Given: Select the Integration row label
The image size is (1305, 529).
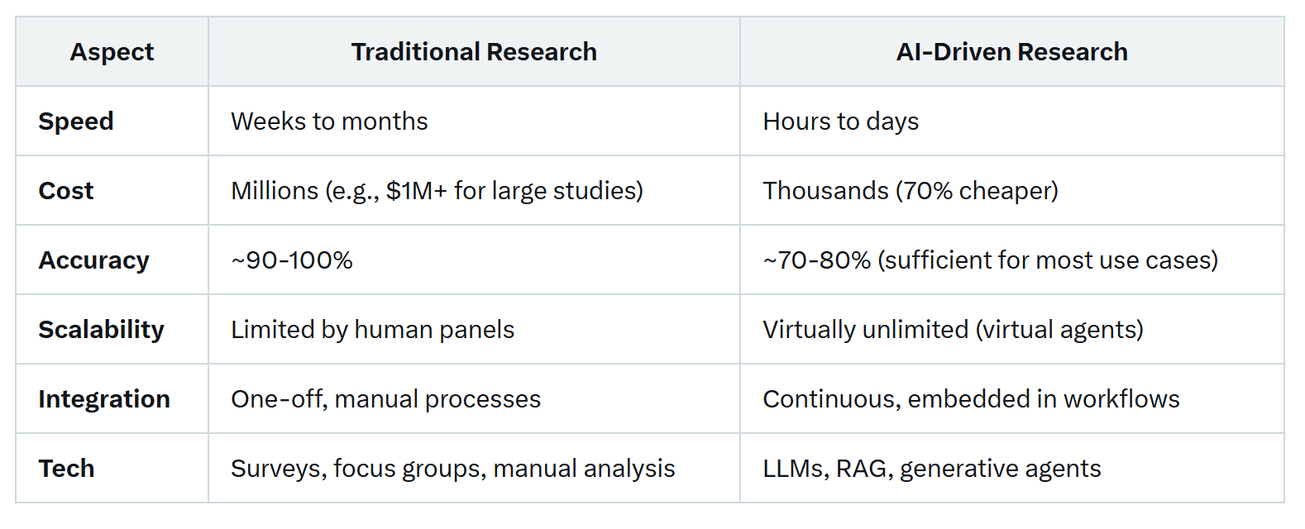Looking at the screenshot, I should (104, 399).
